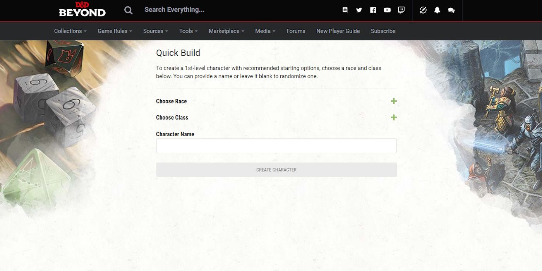Go to the Forums menu item

click(x=295, y=31)
